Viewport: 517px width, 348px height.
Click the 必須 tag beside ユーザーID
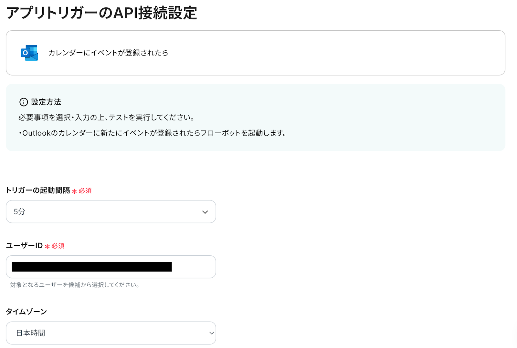pyautogui.click(x=58, y=246)
